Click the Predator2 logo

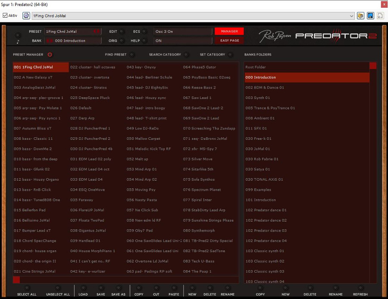click(x=336, y=36)
